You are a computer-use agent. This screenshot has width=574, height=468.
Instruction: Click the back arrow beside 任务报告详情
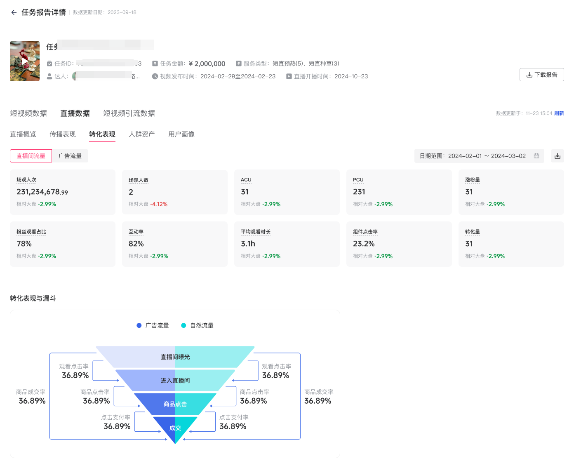[14, 12]
